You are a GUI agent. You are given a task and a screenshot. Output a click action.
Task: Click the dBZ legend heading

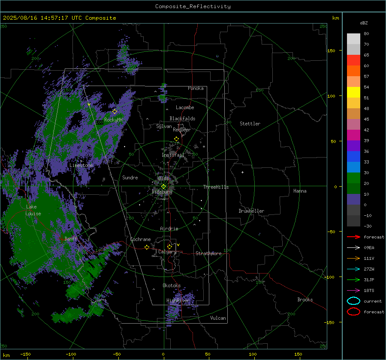[364, 23]
